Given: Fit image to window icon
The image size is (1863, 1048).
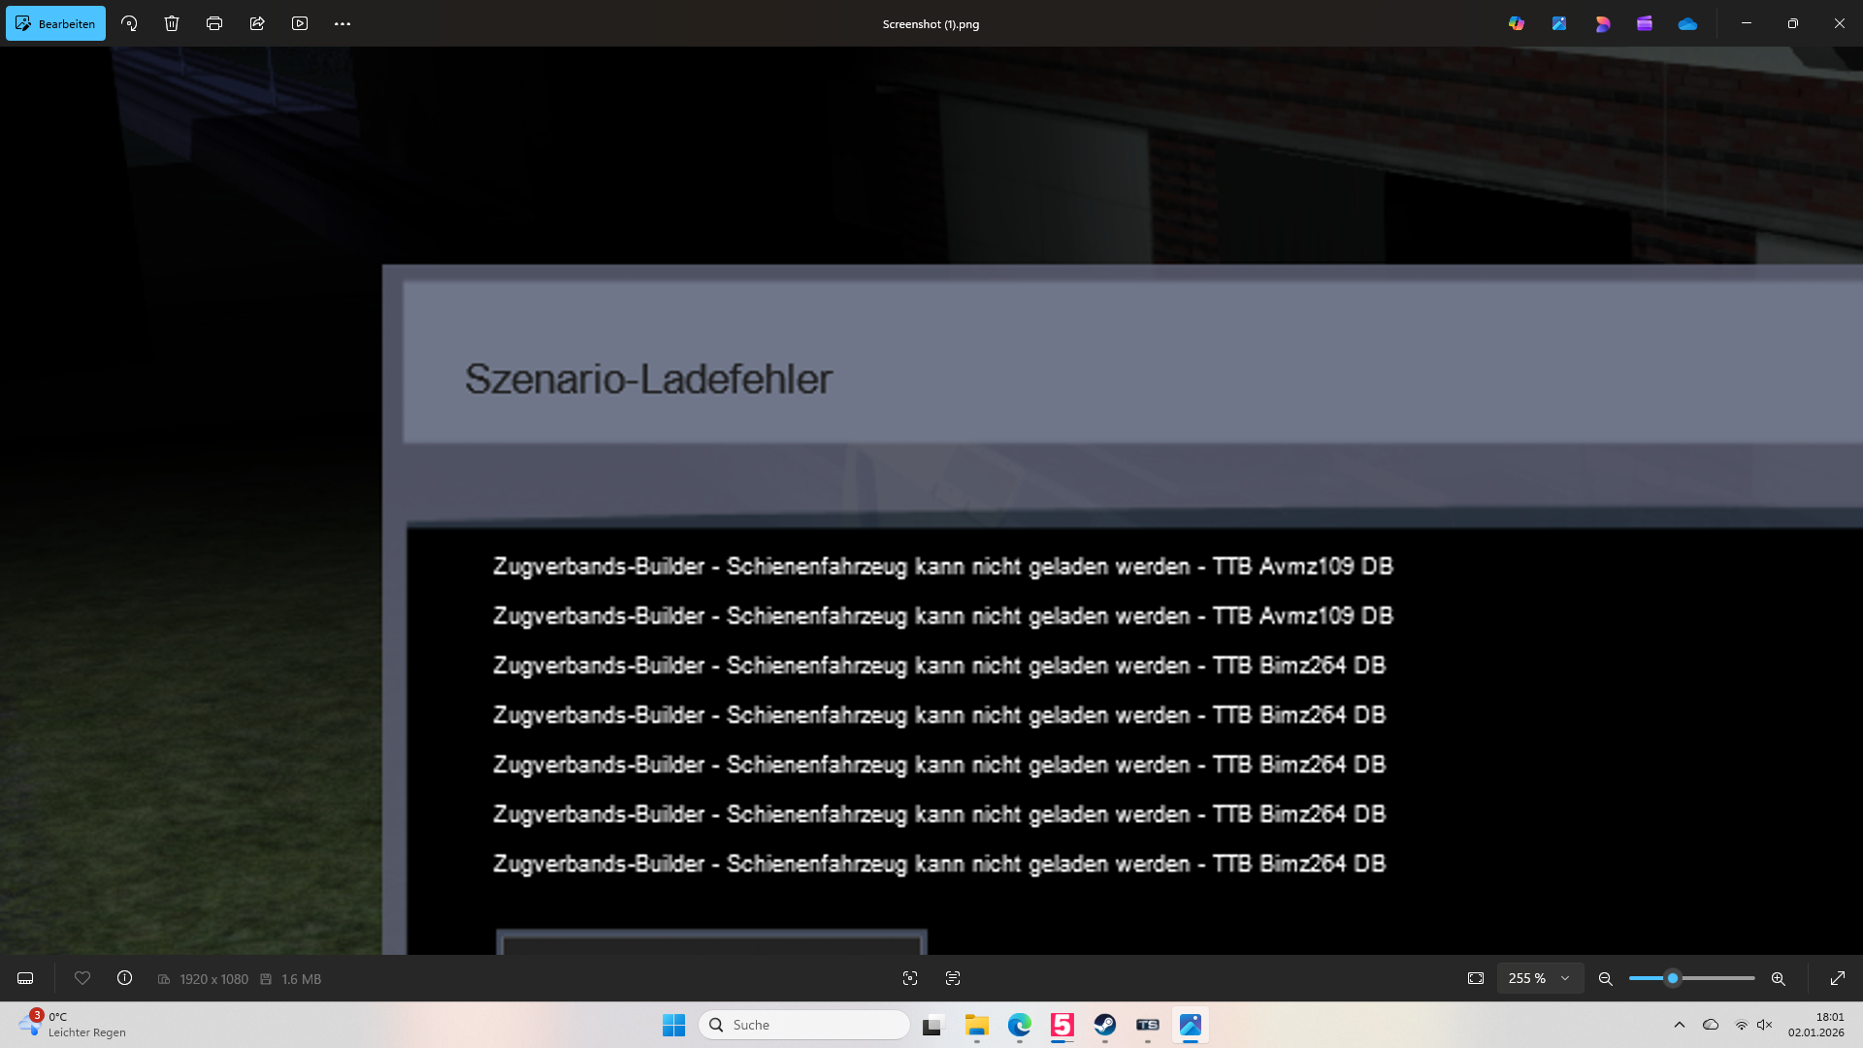Looking at the screenshot, I should click(1476, 978).
